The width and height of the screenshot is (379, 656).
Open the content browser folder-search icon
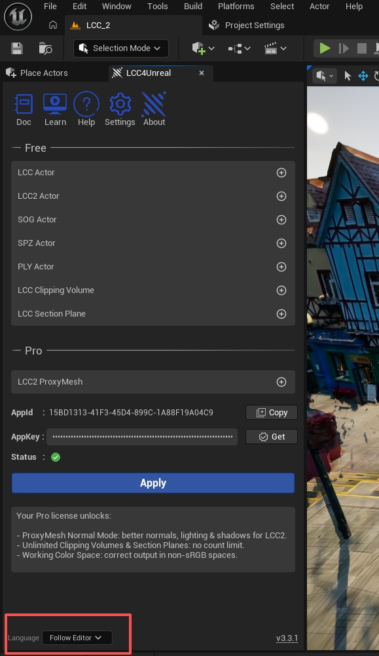point(46,48)
